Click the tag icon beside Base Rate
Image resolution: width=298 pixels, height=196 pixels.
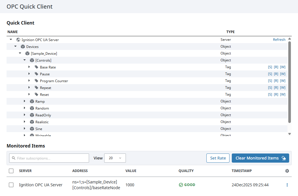[37, 67]
